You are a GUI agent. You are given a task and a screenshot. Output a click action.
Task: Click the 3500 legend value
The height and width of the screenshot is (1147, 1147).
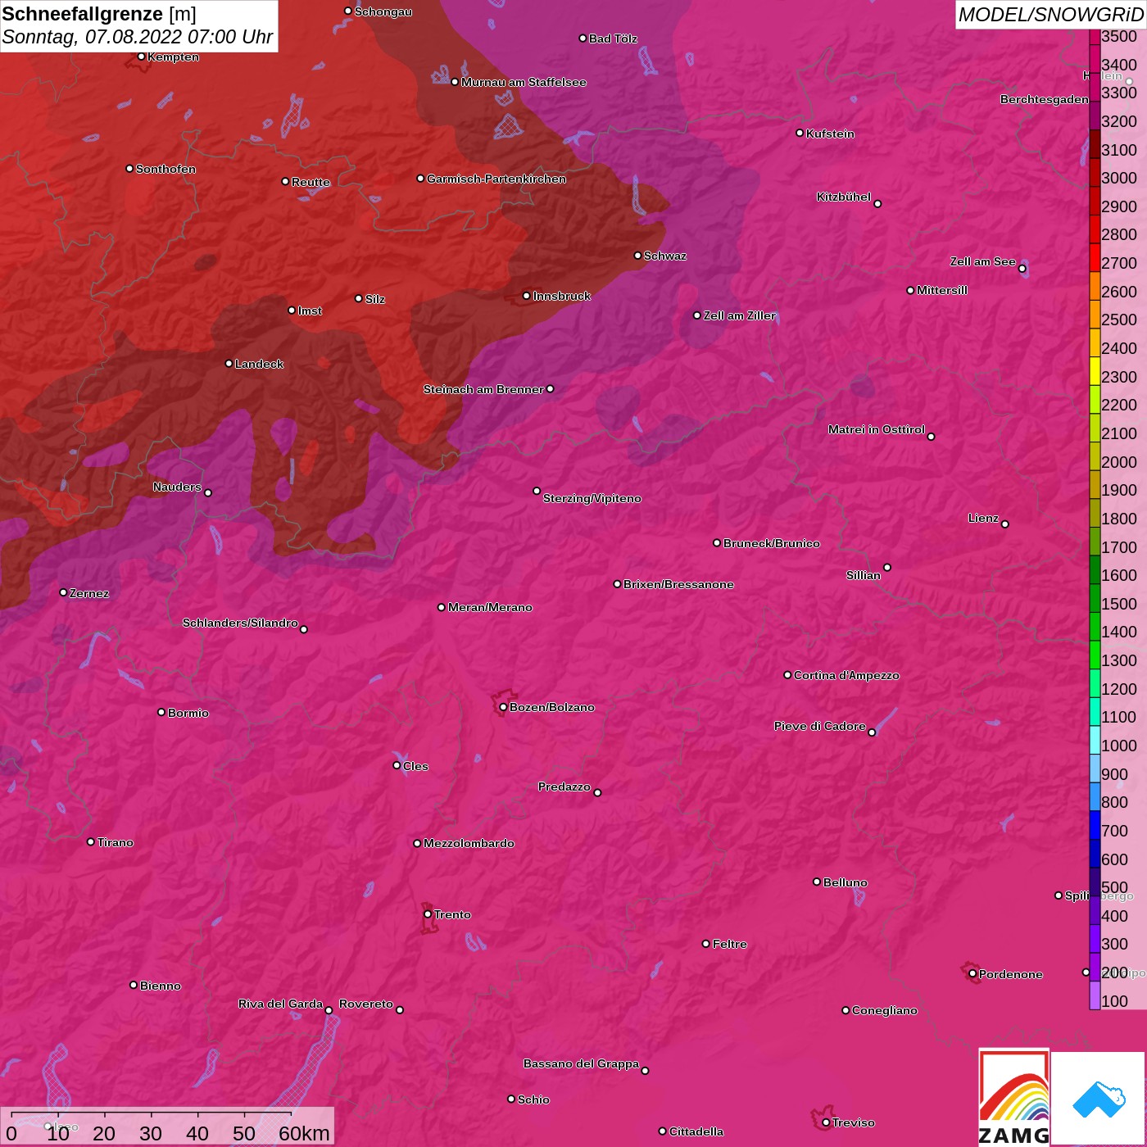coord(1119,36)
